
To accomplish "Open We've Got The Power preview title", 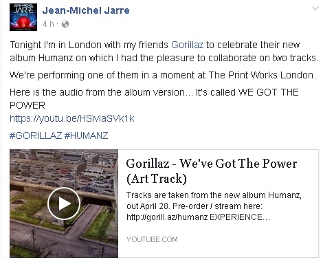I will pyautogui.click(x=212, y=171).
